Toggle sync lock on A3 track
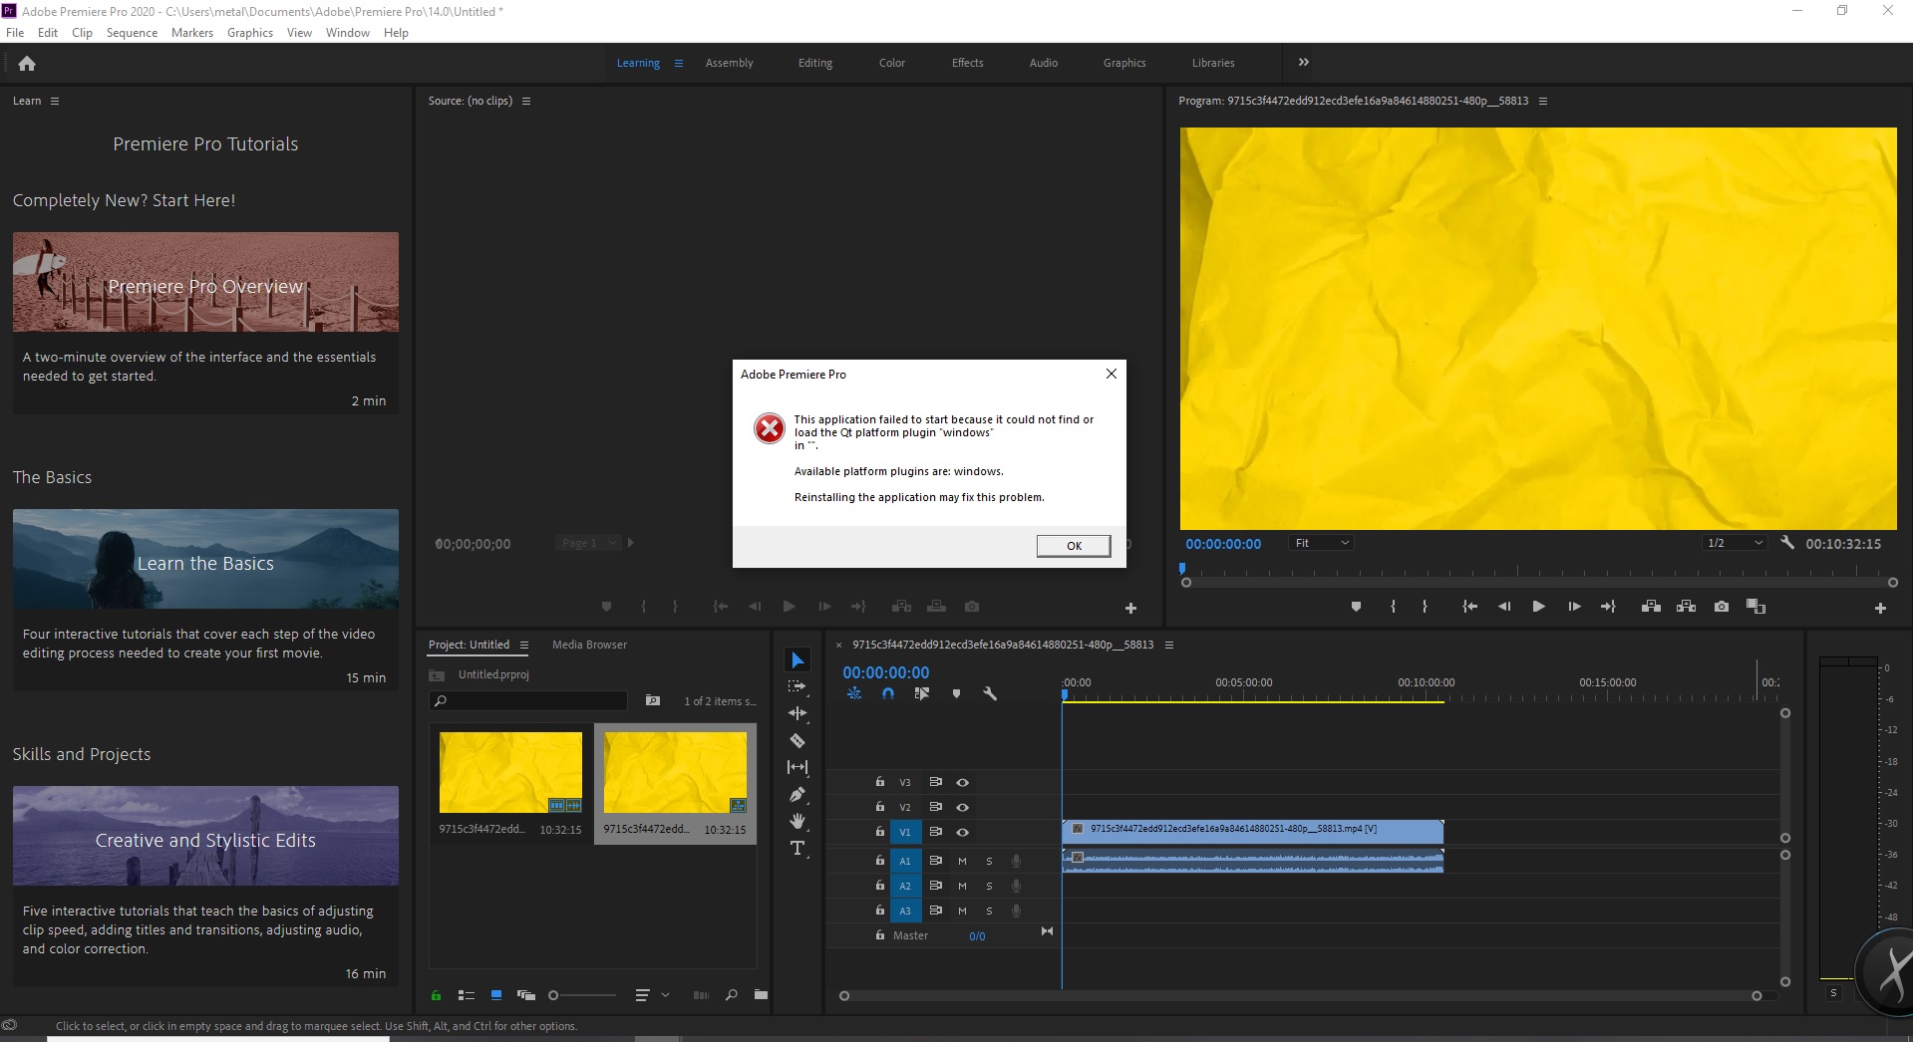The height and width of the screenshot is (1042, 1913). click(x=935, y=911)
